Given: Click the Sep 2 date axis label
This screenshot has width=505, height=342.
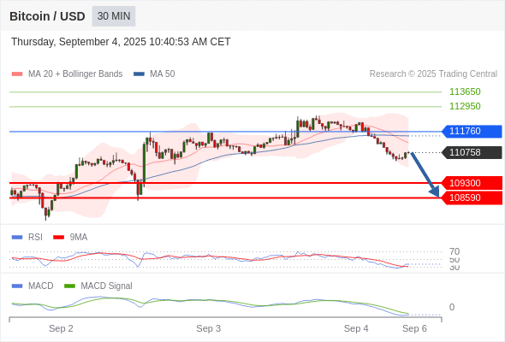Looking at the screenshot, I should tap(61, 328).
